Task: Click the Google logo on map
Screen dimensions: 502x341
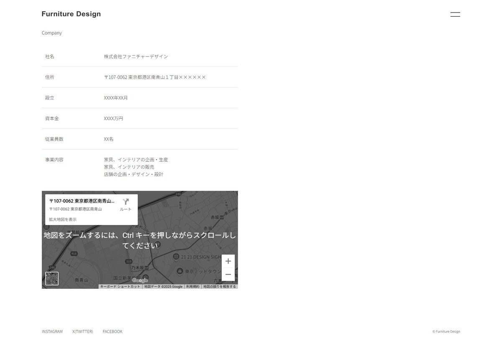Action: click(x=140, y=280)
